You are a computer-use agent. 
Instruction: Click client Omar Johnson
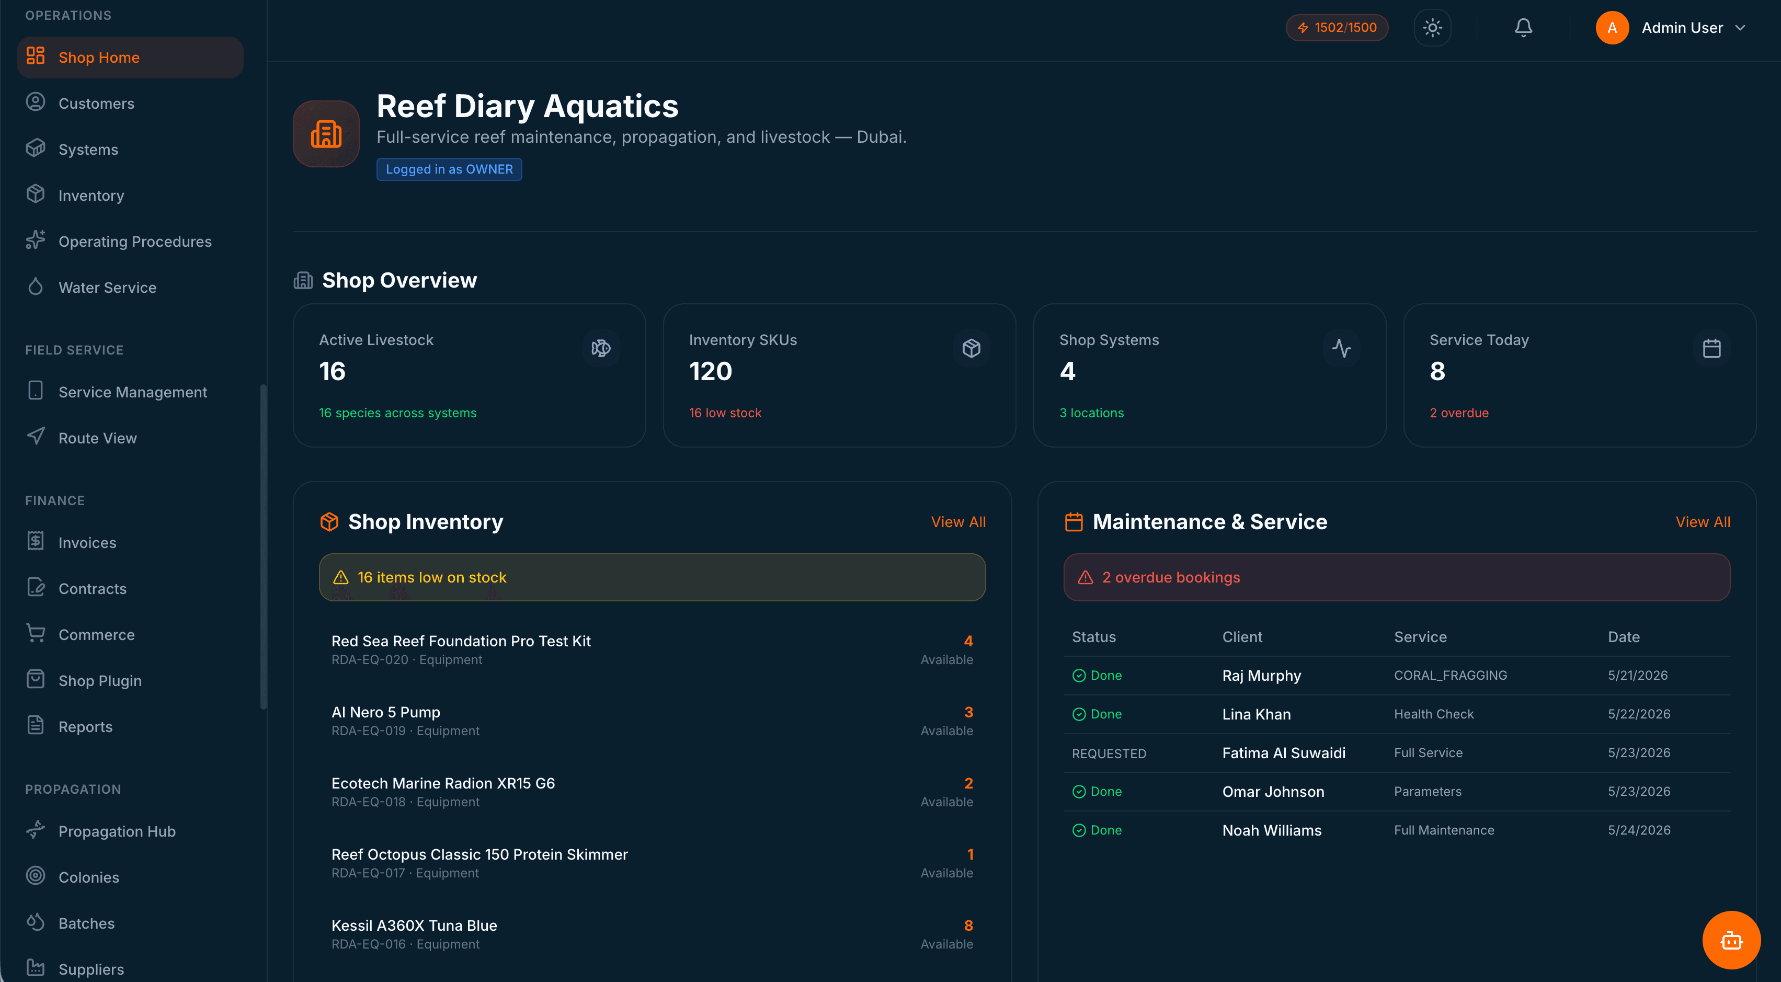tap(1273, 792)
